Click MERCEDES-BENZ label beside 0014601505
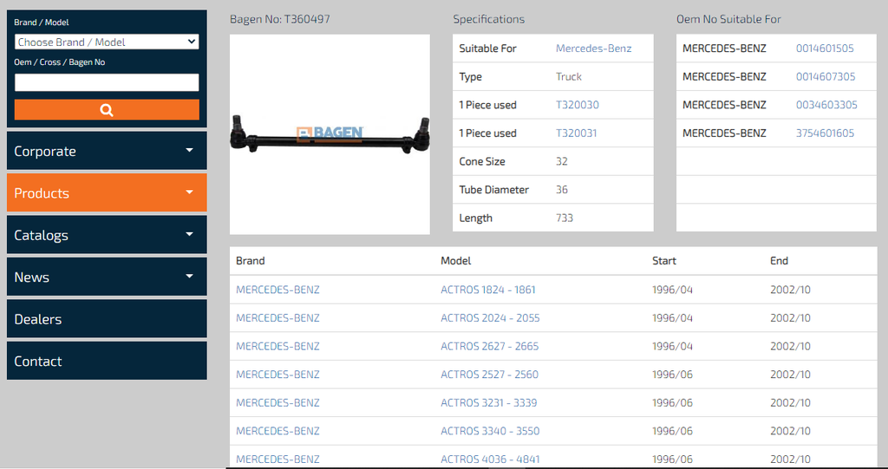The height and width of the screenshot is (469, 888). click(x=724, y=49)
